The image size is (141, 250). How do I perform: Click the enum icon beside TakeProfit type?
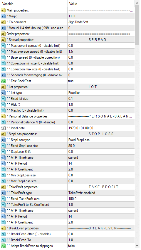tap(3, 193)
